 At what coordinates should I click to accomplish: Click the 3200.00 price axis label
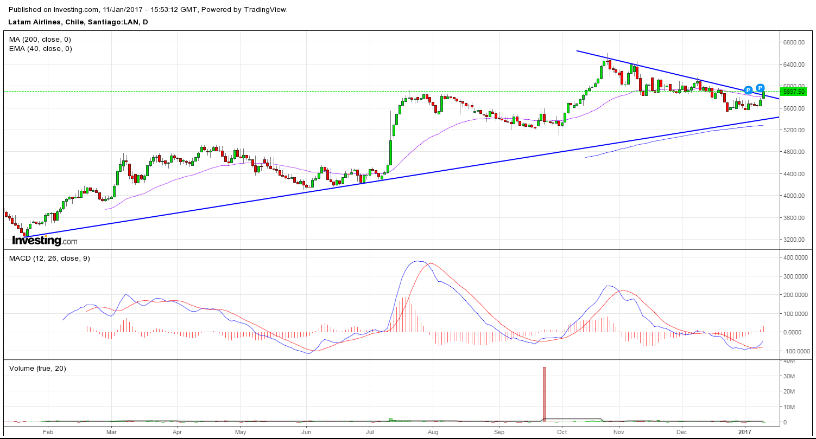click(794, 240)
